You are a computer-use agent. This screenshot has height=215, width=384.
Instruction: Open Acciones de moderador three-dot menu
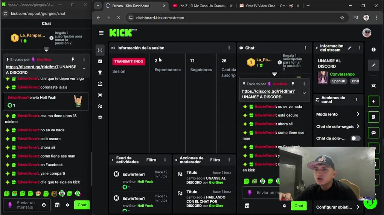[x=229, y=160]
